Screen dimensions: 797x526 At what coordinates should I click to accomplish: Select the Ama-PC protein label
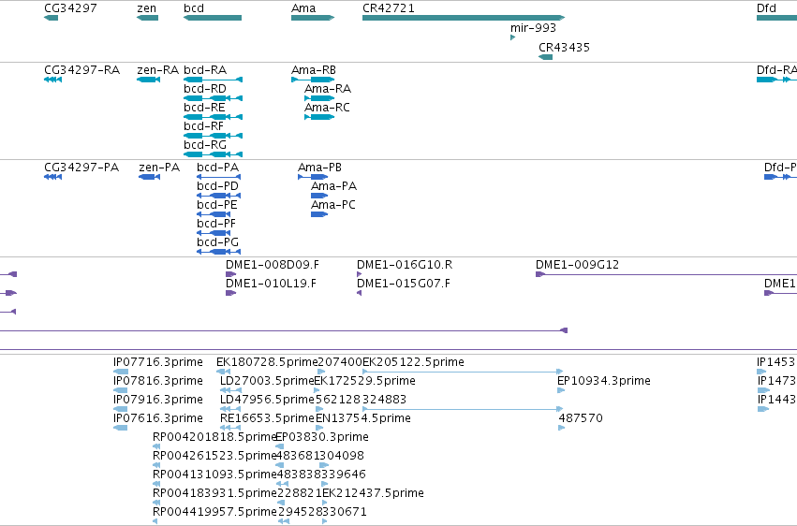pos(333,205)
